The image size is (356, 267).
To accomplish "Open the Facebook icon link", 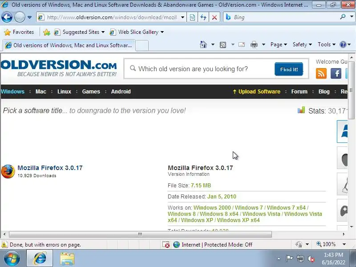I will tap(336, 73).
